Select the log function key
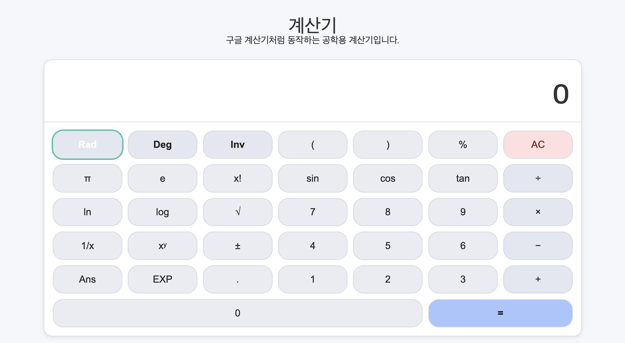Viewport: 625px width, 343px height. click(x=162, y=212)
